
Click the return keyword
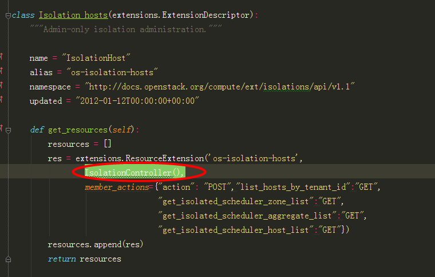coord(62,259)
